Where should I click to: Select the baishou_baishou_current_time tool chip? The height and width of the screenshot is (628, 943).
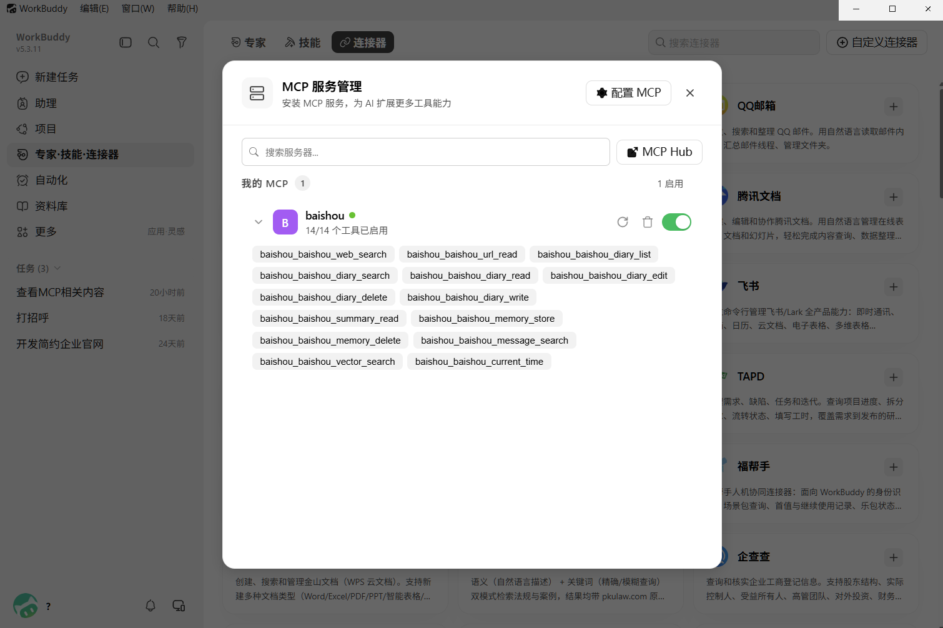(x=479, y=362)
